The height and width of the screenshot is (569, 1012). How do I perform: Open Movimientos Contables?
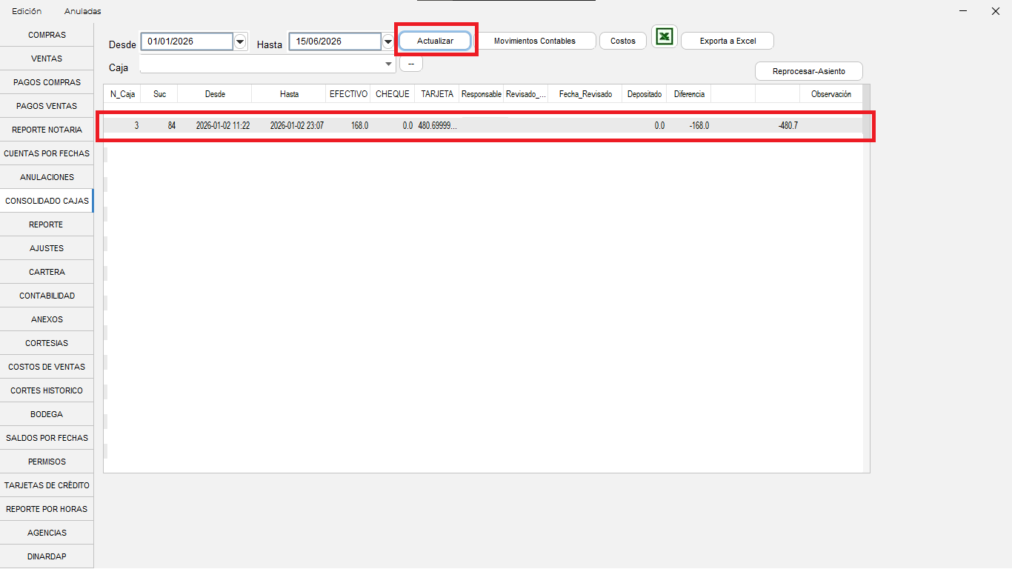535,41
